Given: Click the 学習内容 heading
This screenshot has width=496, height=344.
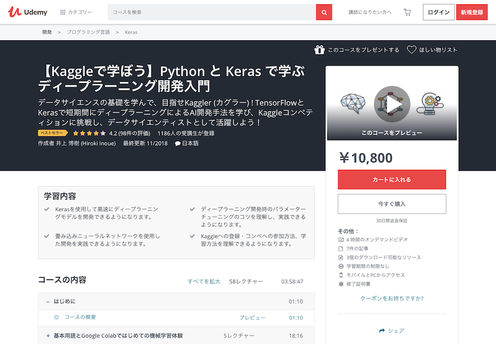Looking at the screenshot, I should tap(60, 196).
